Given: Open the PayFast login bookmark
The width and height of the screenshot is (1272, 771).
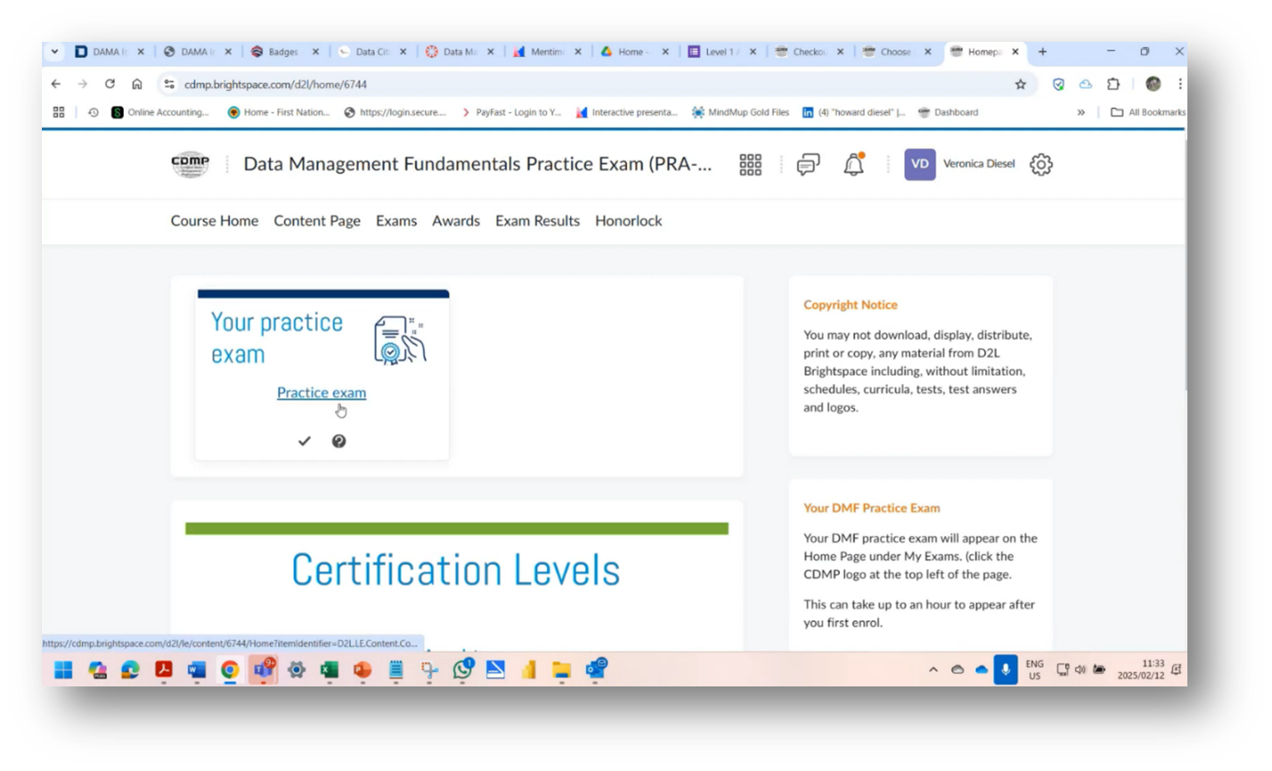Looking at the screenshot, I should (x=511, y=112).
